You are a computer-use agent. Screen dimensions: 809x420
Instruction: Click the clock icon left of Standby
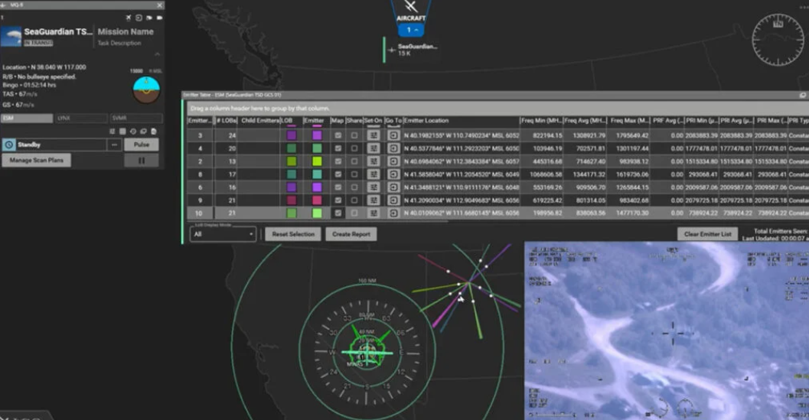pos(8,145)
